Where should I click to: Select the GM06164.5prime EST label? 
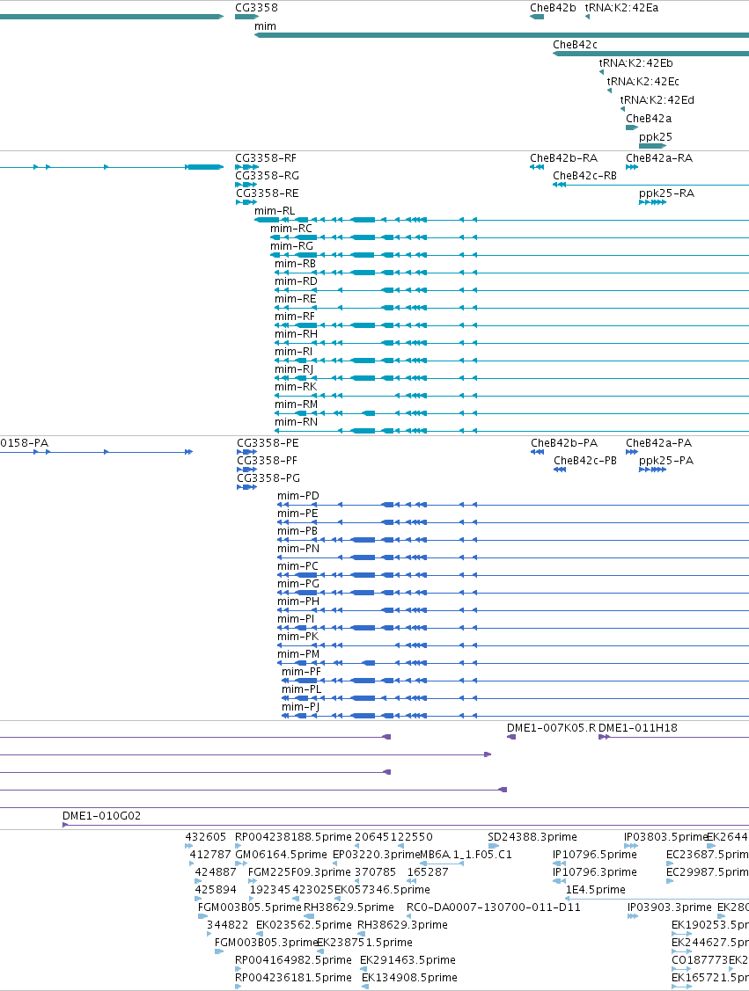[281, 855]
